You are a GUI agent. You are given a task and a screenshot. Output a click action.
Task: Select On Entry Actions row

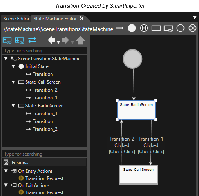35,171
